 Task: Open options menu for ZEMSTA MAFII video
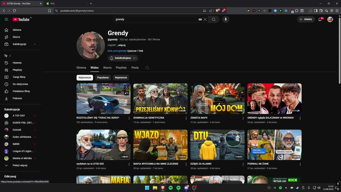pyautogui.click(x=243, y=118)
